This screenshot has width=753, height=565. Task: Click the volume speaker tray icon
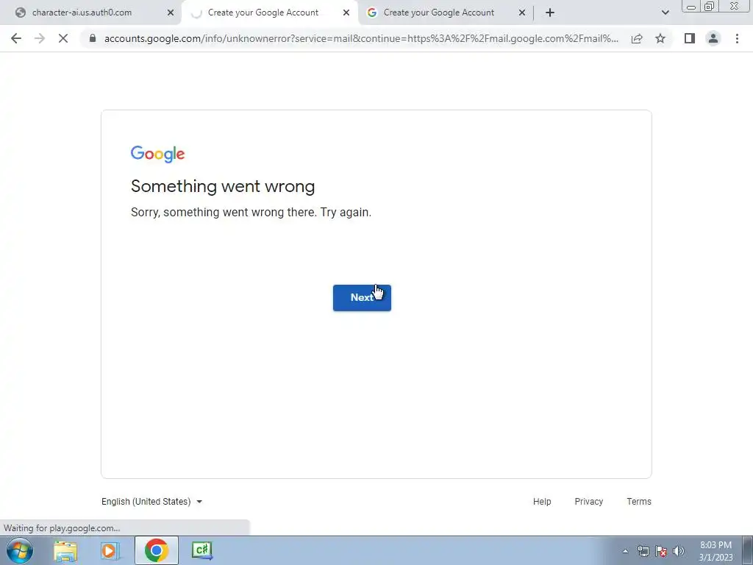[679, 551]
